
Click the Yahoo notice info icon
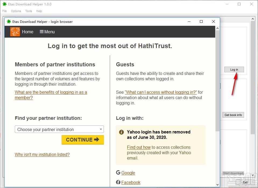point(122,132)
